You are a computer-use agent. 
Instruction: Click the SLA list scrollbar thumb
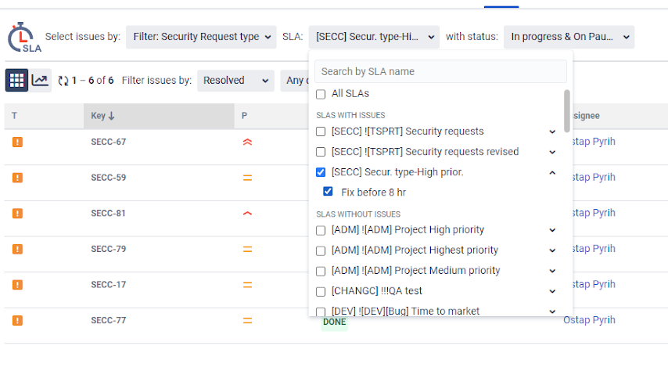coord(566,111)
